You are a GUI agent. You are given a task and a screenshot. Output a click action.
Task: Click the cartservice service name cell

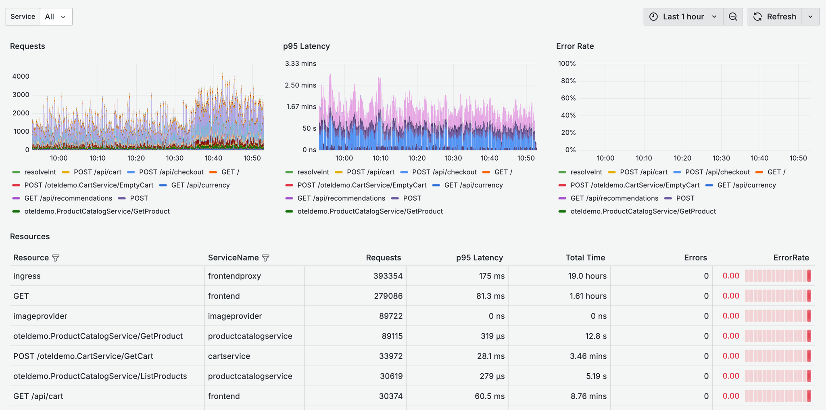pos(254,356)
